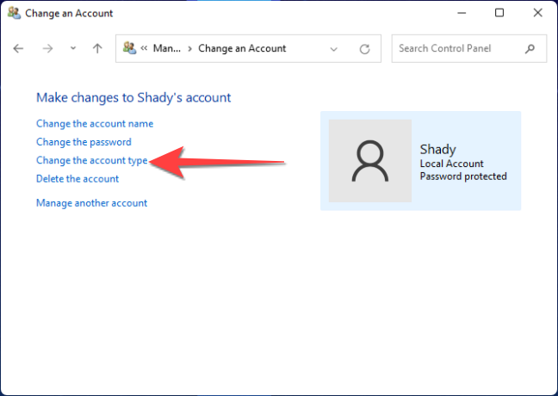The image size is (558, 396).
Task: Expand the address bar history dropdown
Action: [333, 49]
